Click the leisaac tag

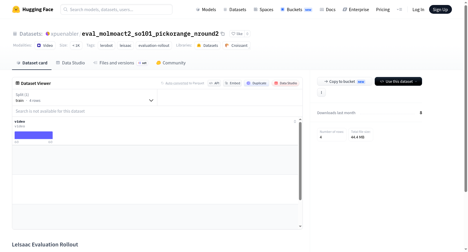pyautogui.click(x=125, y=45)
